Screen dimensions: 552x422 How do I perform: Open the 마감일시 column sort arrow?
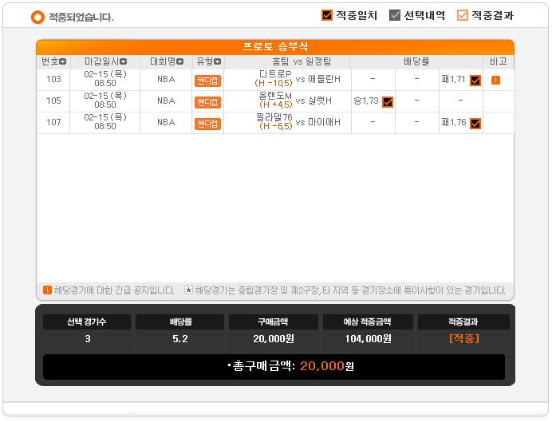[x=123, y=62]
